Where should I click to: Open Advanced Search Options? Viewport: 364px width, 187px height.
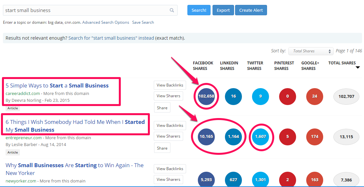pyautogui.click(x=106, y=22)
